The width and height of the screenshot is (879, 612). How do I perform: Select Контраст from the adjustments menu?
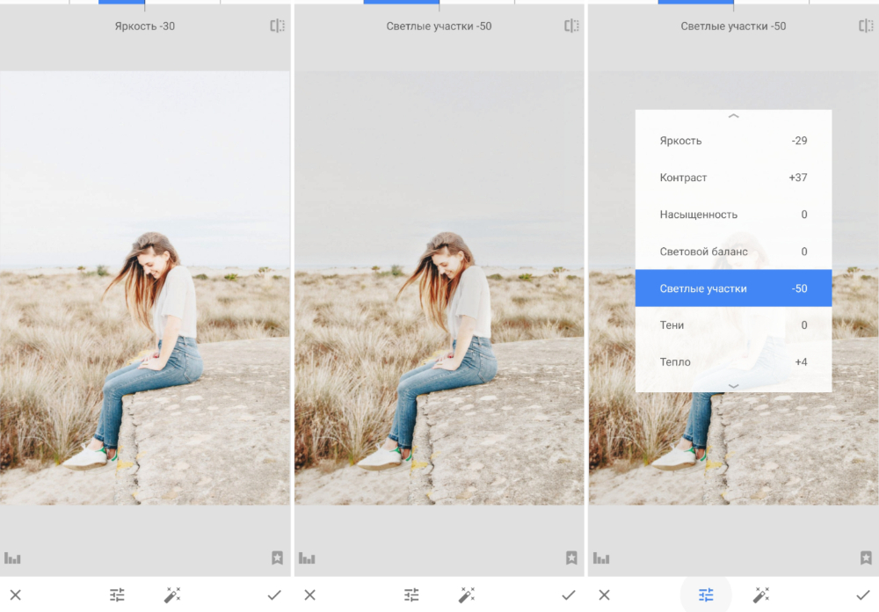pos(733,177)
